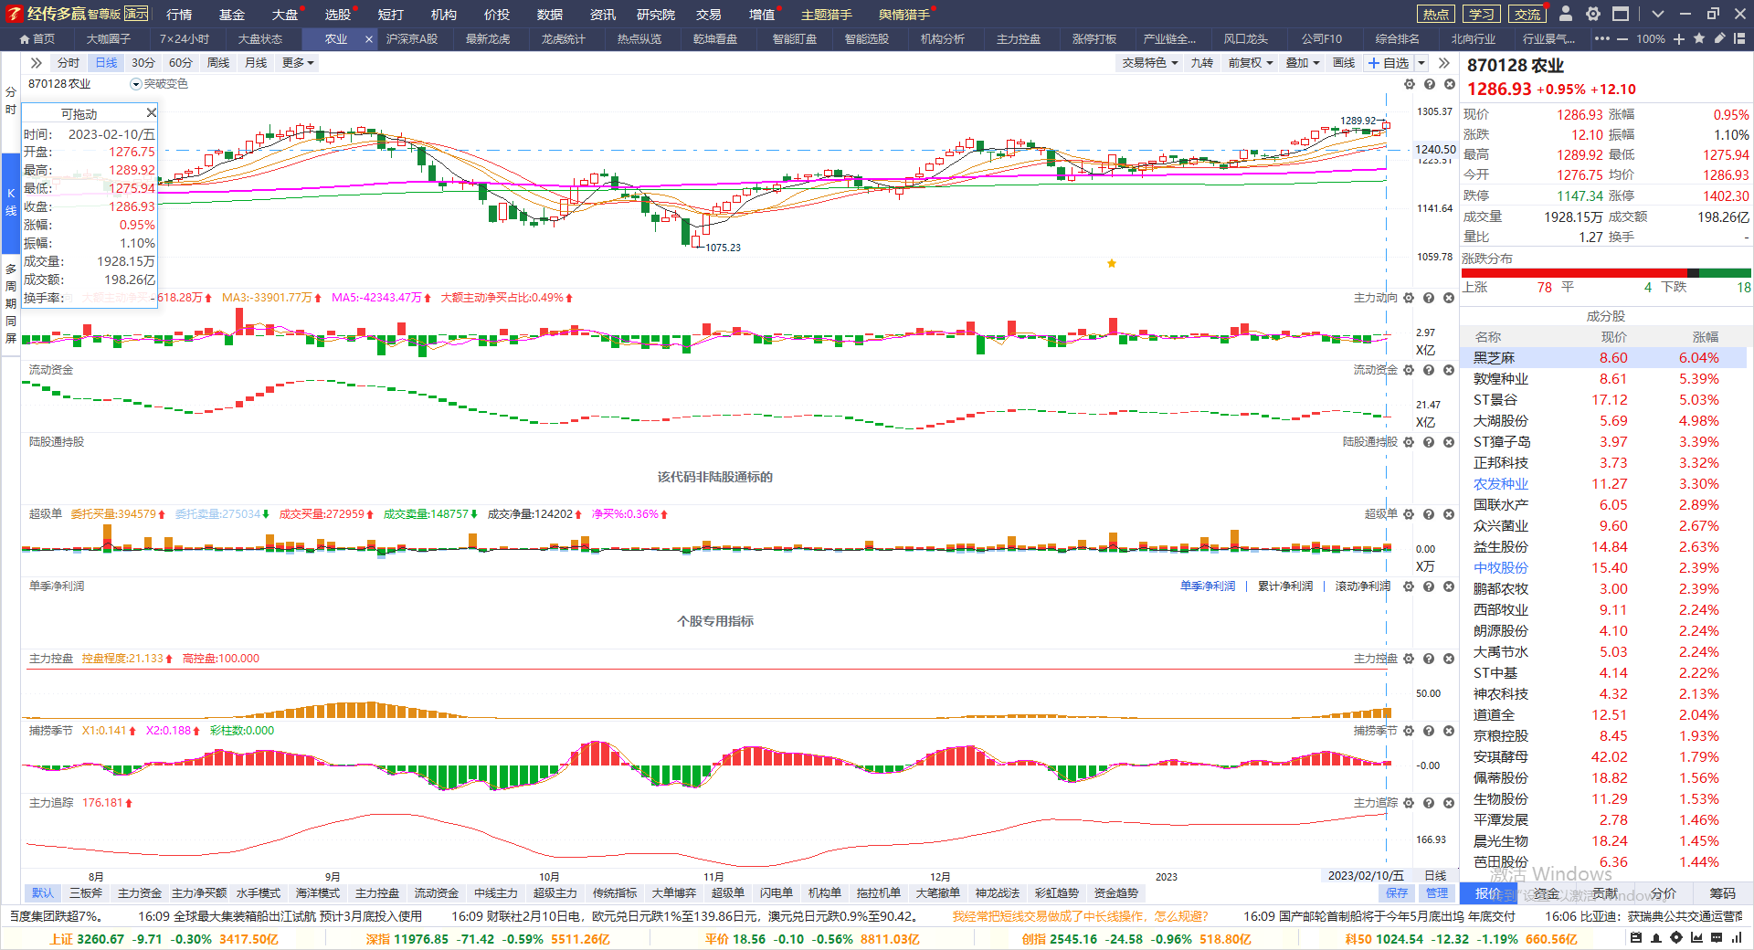Select 海洋模式 indicator template
This screenshot has width=1754, height=950.
(x=318, y=893)
